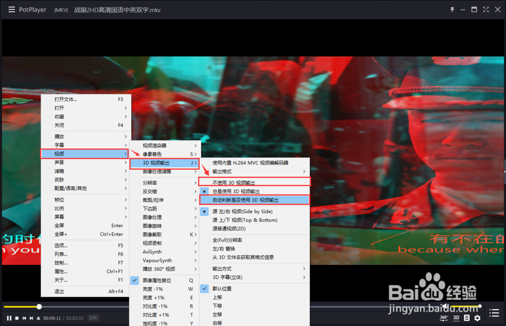The height and width of the screenshot is (326, 506).
Task: Open 属性... Ctrl+F1 entry
Action: 85,271
